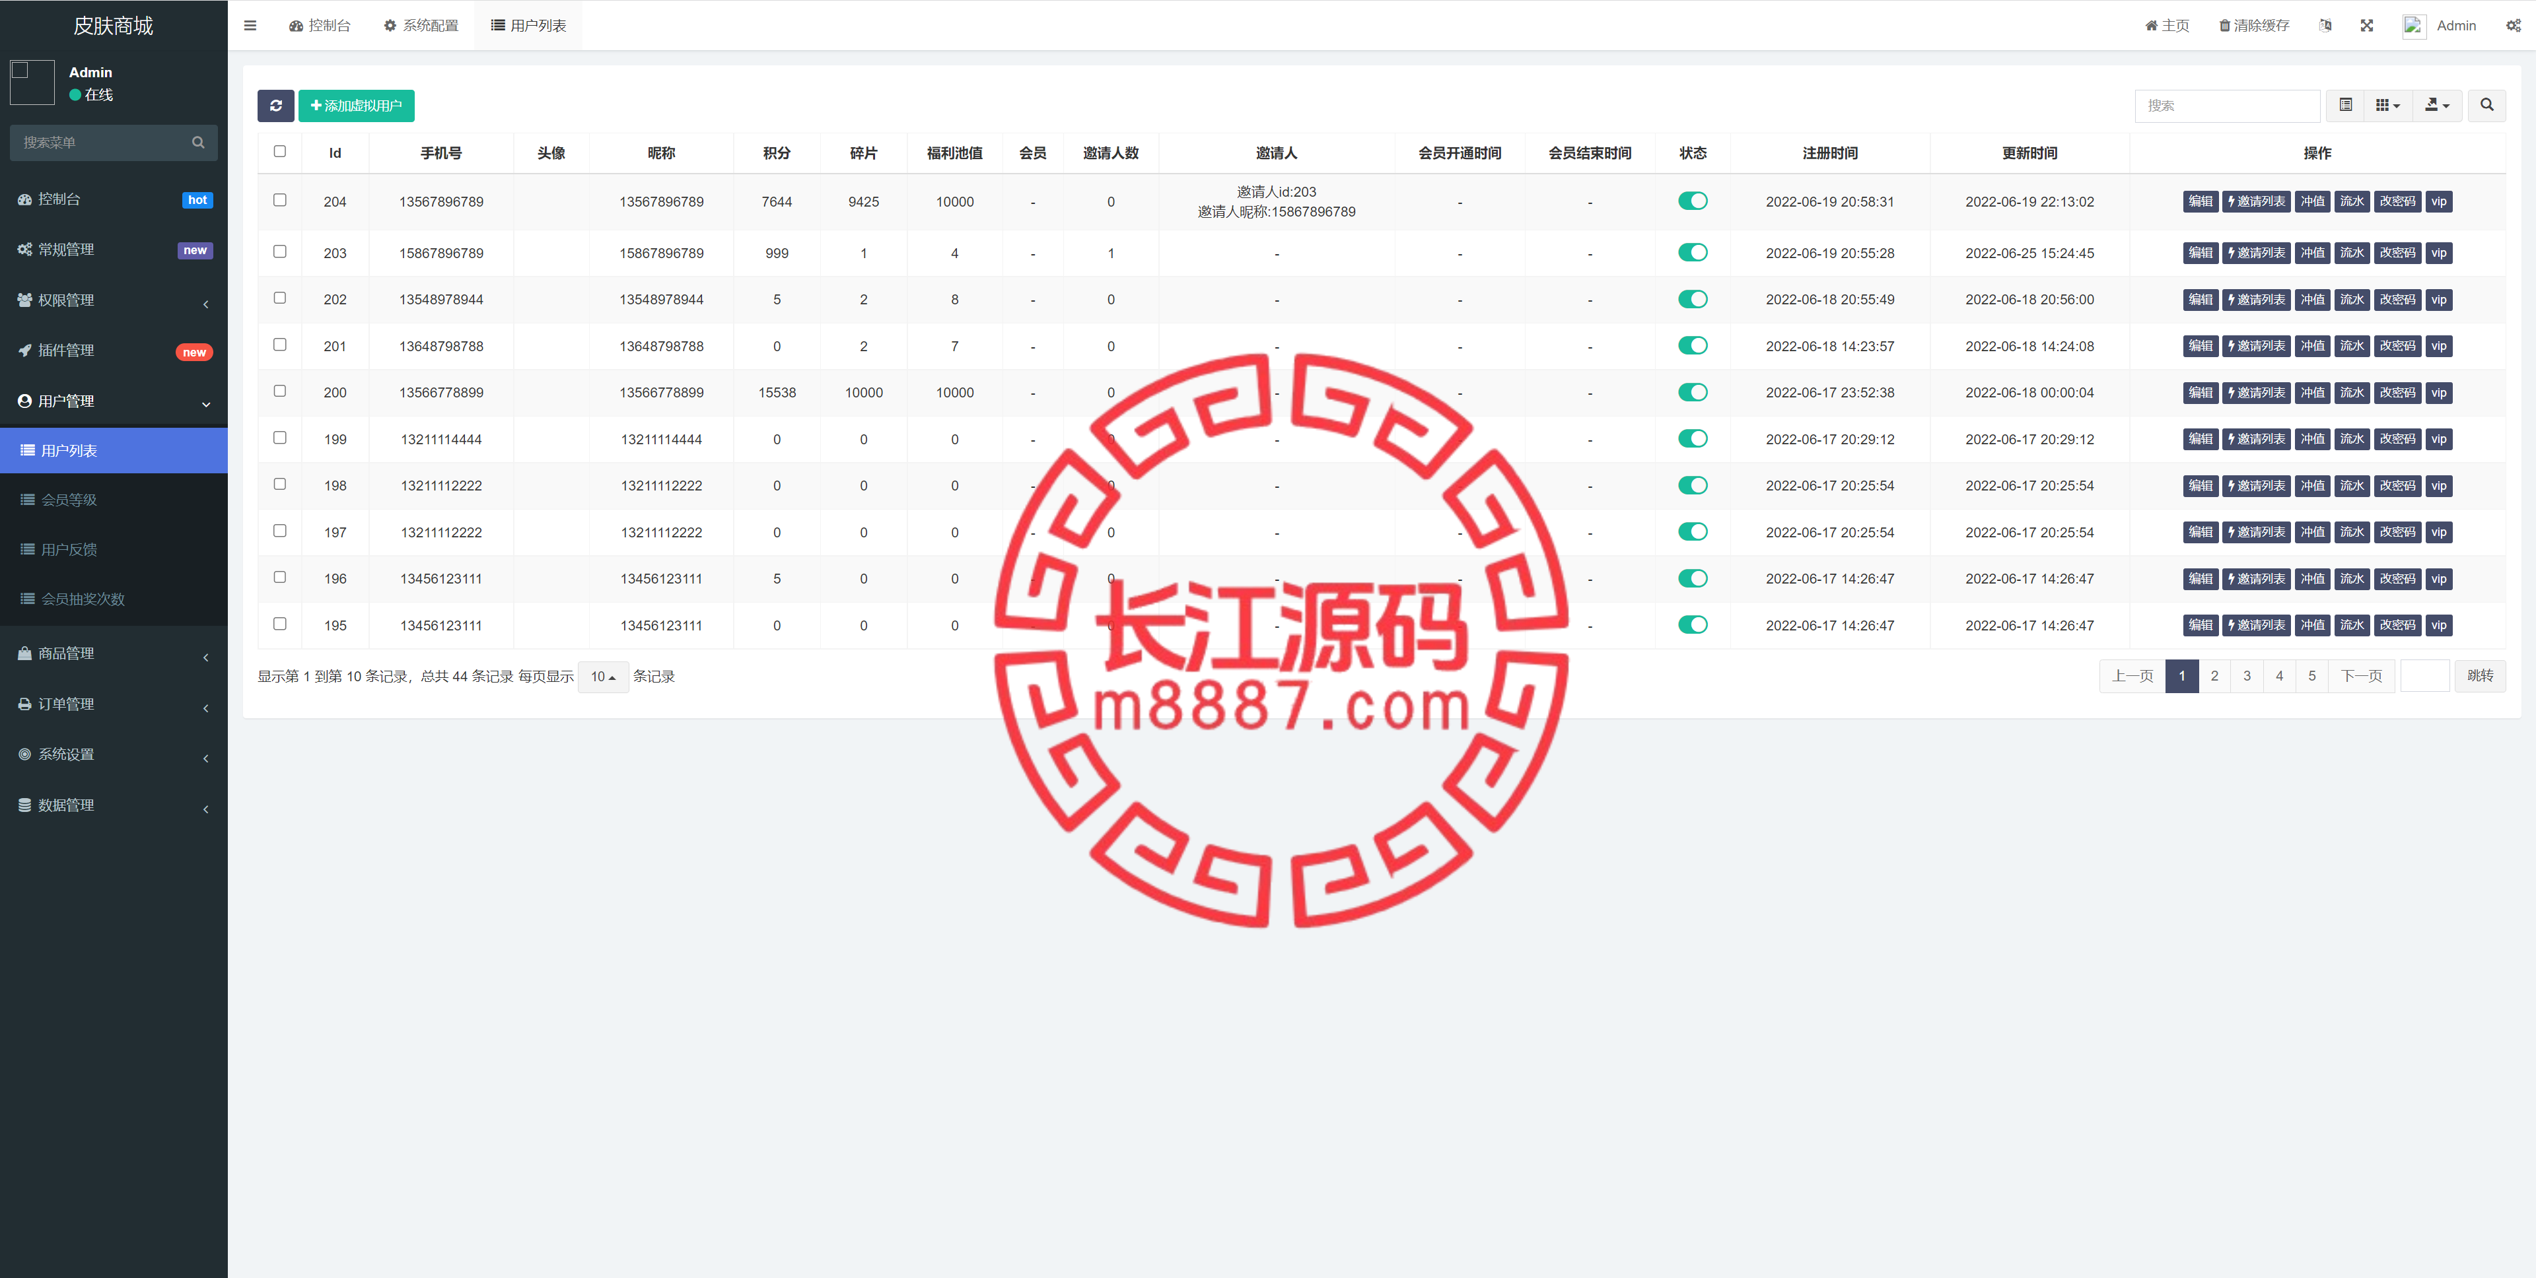Open 常规管理 in the sidebar
This screenshot has height=1278, width=2536.
pyautogui.click(x=113, y=250)
